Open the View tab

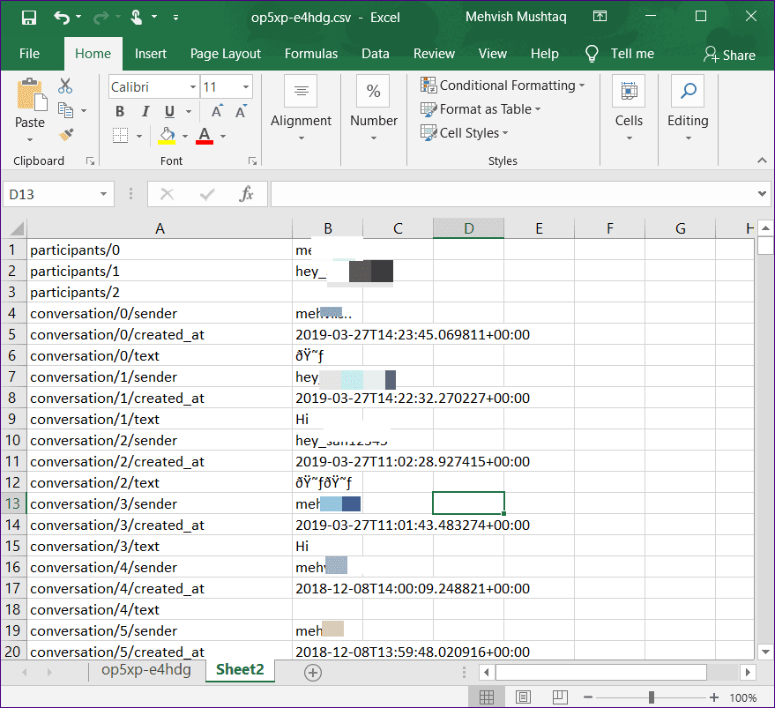492,54
